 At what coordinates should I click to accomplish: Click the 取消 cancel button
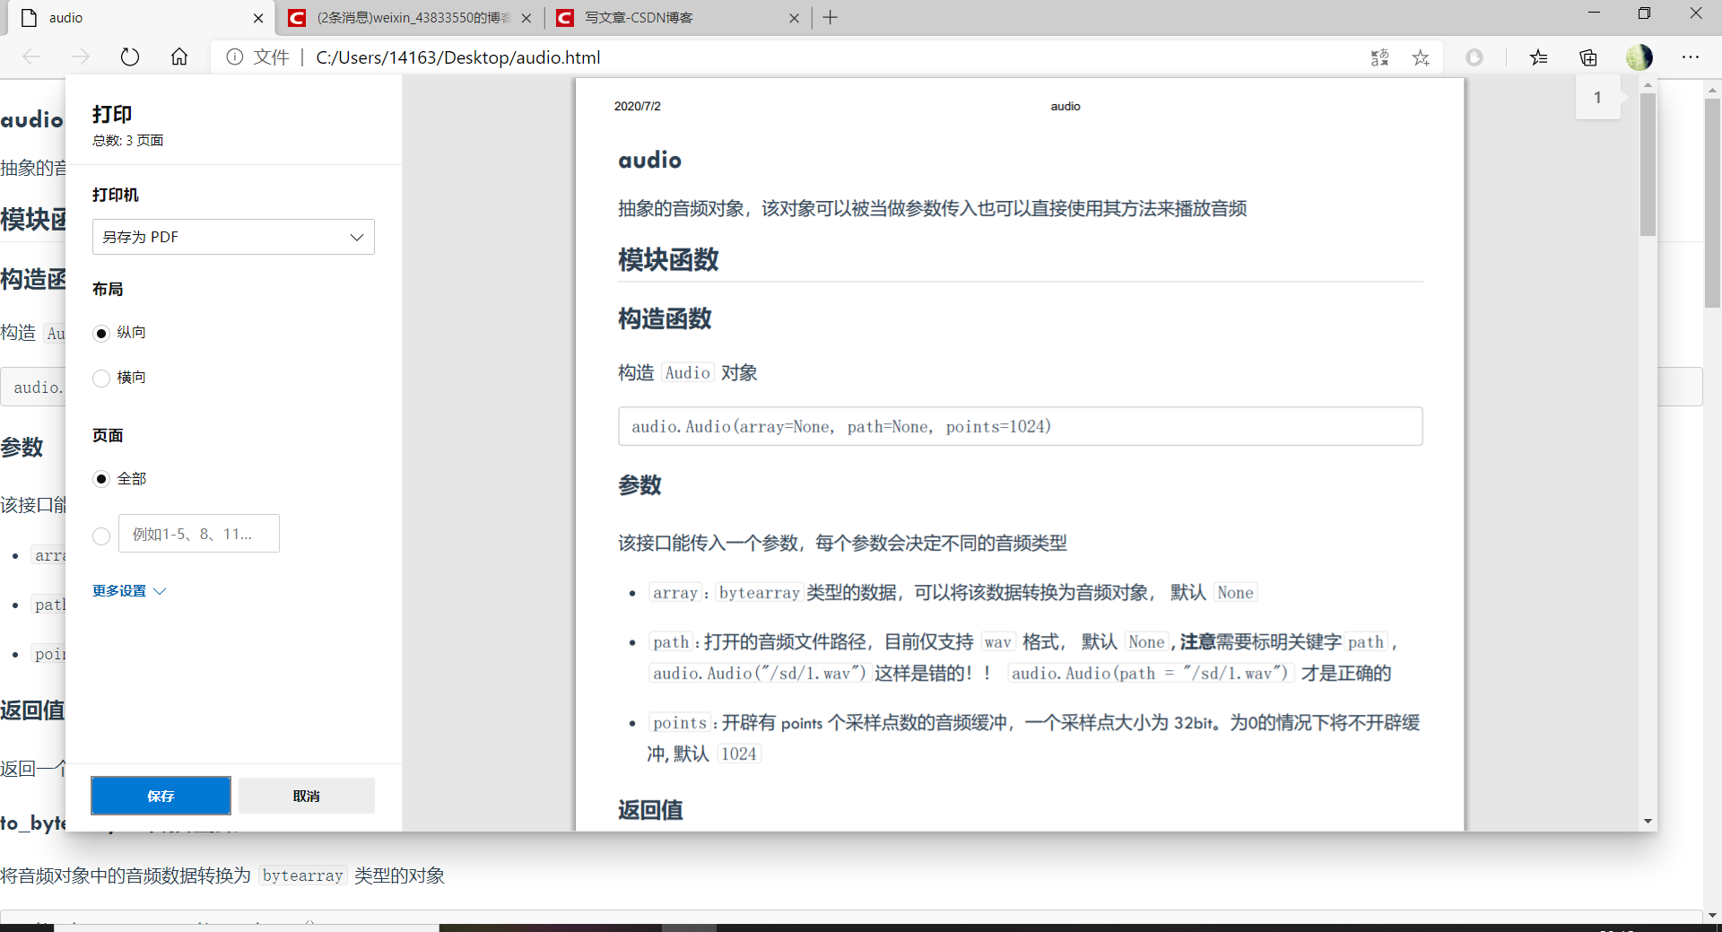307,796
